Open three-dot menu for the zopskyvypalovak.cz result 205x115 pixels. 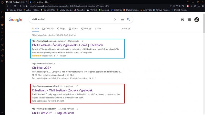point(77,86)
